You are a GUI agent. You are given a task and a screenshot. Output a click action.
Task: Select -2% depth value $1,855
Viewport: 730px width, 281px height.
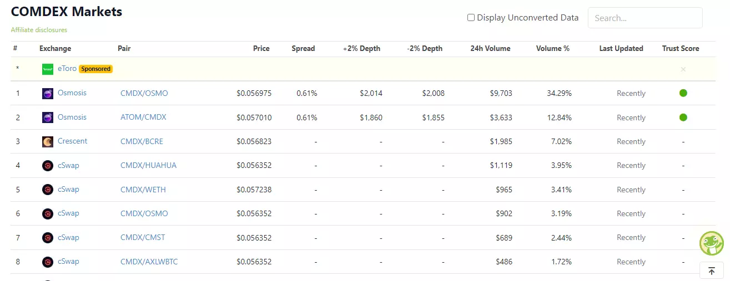click(x=434, y=117)
